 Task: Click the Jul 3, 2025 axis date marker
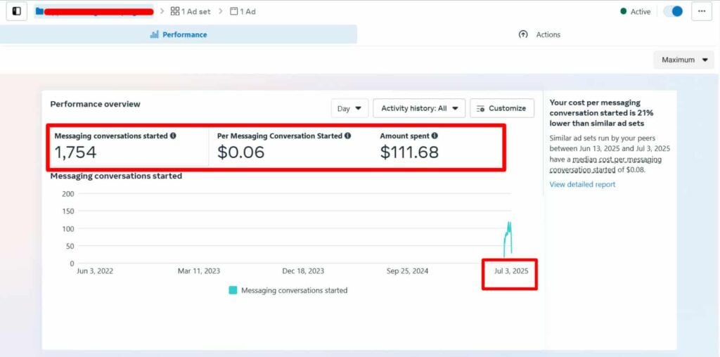510,271
